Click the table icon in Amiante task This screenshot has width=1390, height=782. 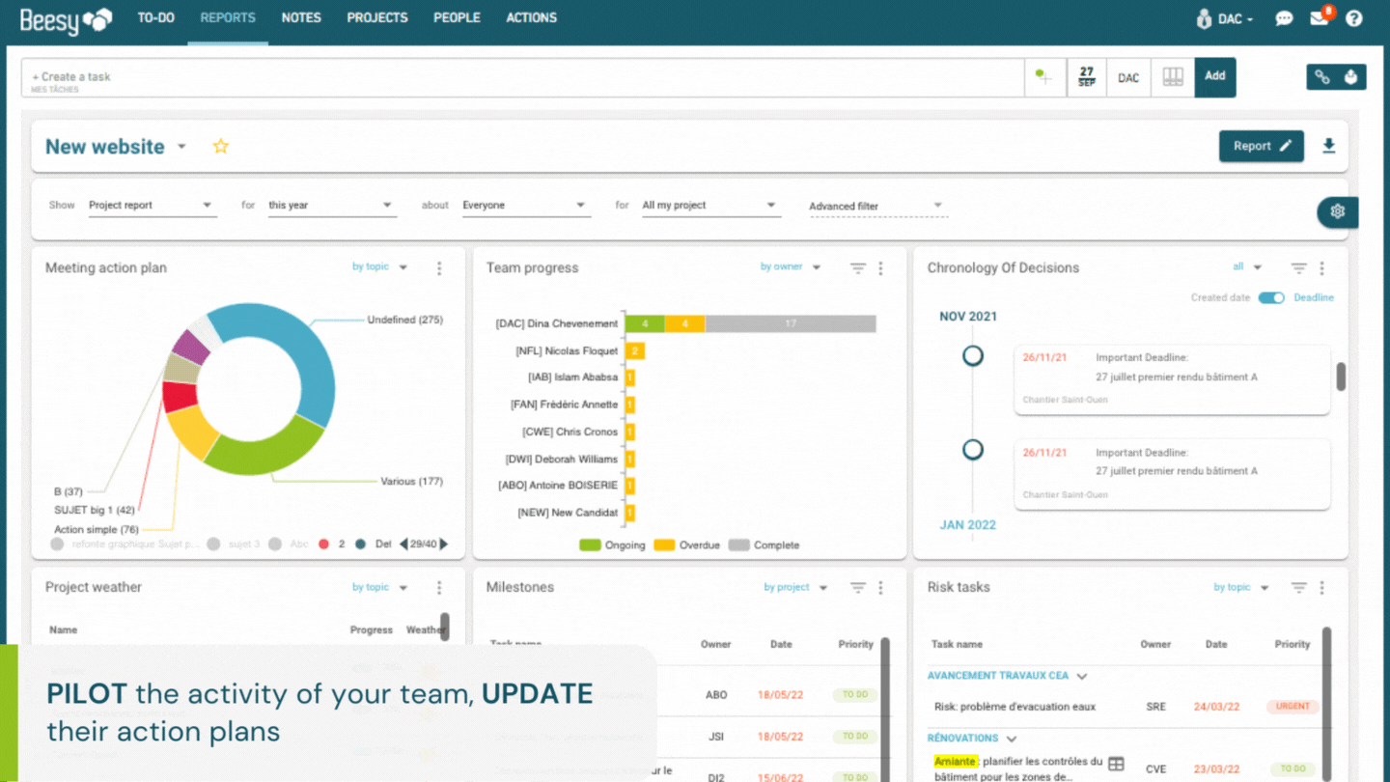pos(1116,764)
